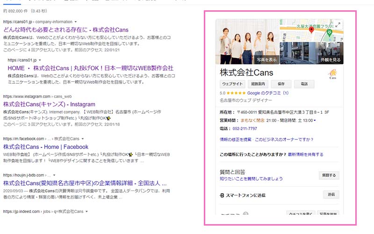Open the staff photo 写真を表示 thumbnail
Image resolution: width=374 pixels, height=234 pixels.
click(x=247, y=42)
